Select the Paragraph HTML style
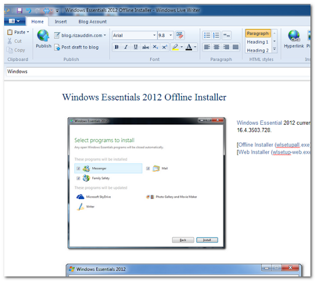Viewport: 315px width, 281px height. (x=258, y=33)
